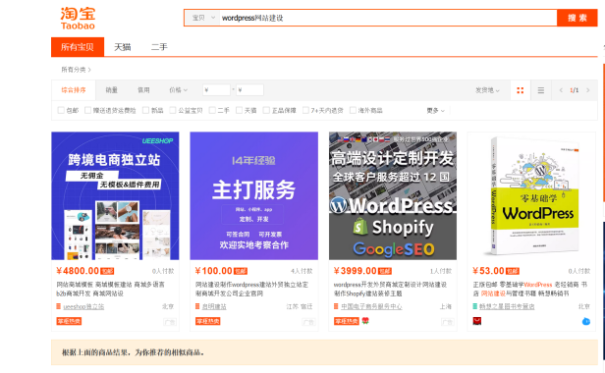Click 包邮 badge next to ¥3999.00
Image resolution: width=605 pixels, height=373 pixels.
(385, 272)
